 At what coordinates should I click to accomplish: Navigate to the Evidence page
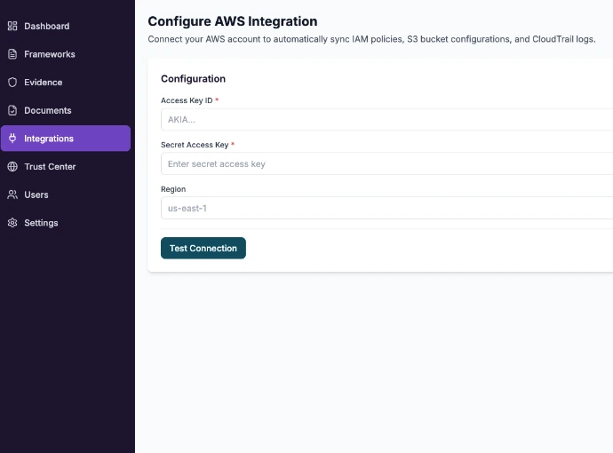(x=44, y=83)
